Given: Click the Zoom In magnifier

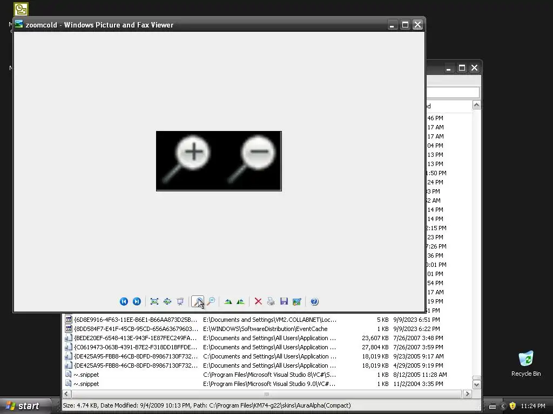Looking at the screenshot, I should click(x=198, y=301).
